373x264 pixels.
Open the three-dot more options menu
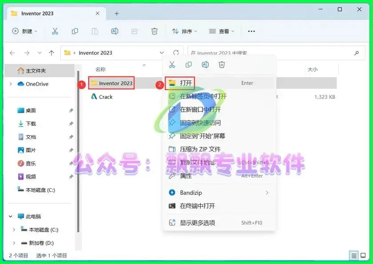pyautogui.click(x=251, y=31)
